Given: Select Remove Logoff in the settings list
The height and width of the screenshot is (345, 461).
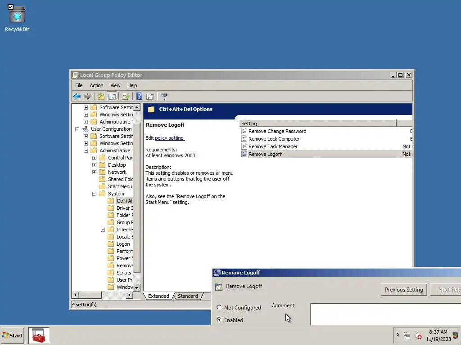Looking at the screenshot, I should pyautogui.click(x=265, y=154).
